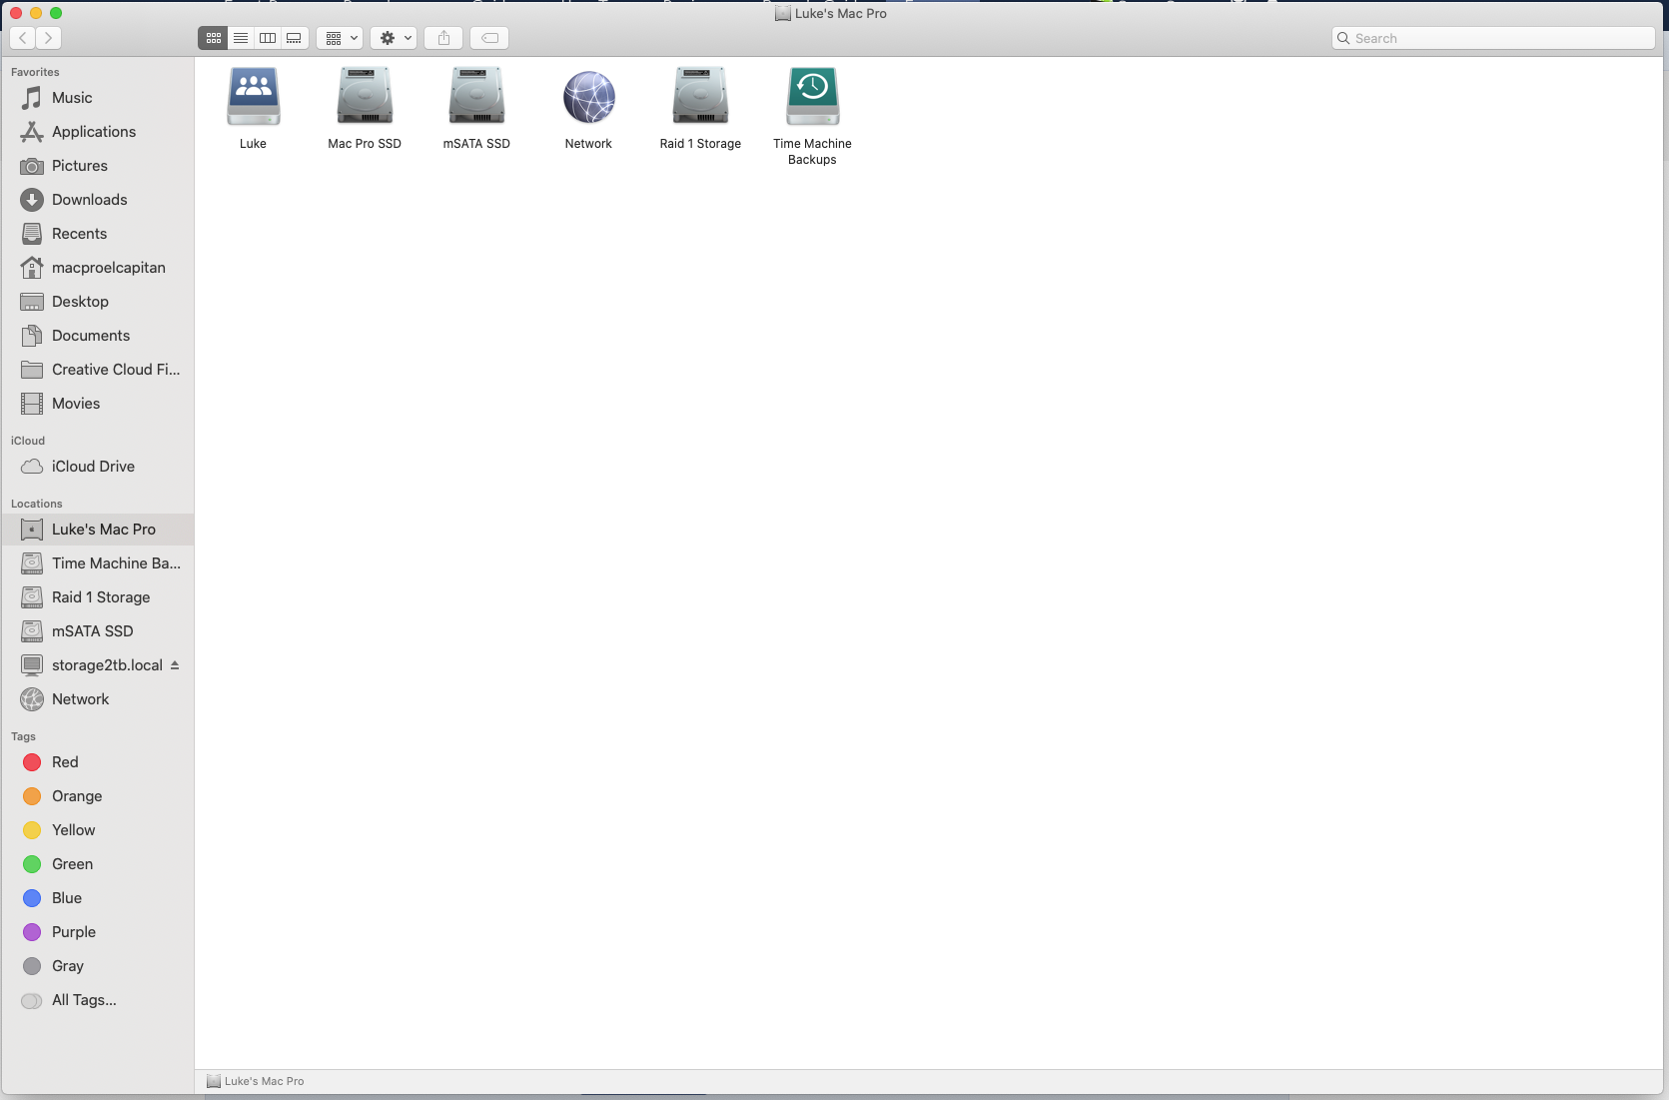Switch to gallery view
Viewport: 1669px width, 1100px height.
click(295, 38)
